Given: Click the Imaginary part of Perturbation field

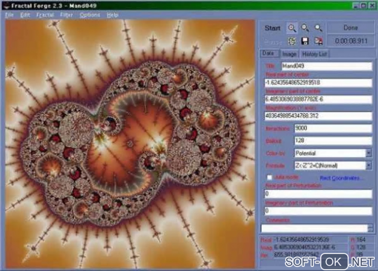Looking at the screenshot, I should pos(318,211).
